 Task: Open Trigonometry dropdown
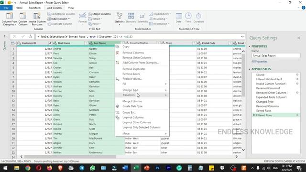coord(160,14)
